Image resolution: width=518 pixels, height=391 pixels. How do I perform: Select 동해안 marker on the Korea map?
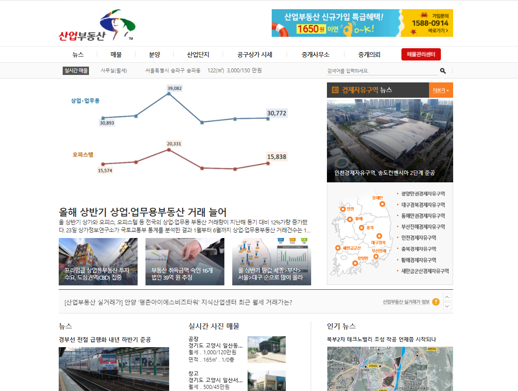[x=382, y=204]
